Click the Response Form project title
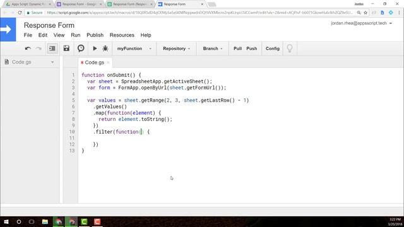The width and height of the screenshot is (404, 227). pos(49,25)
